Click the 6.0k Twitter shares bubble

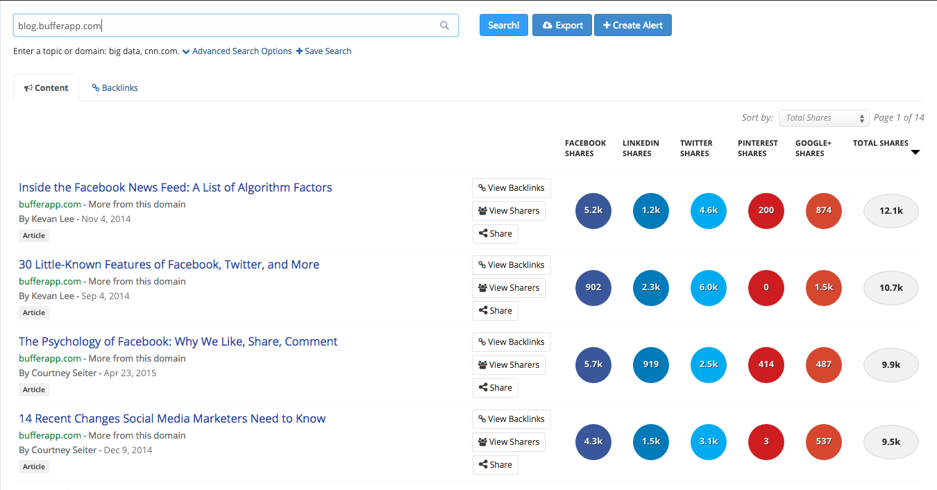tap(709, 288)
